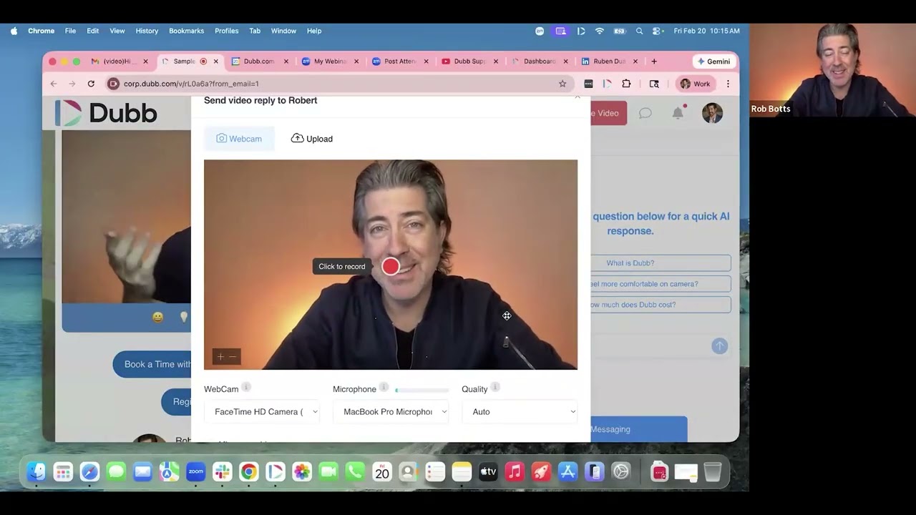Open the notifications bell
The image size is (916, 515).
point(678,113)
